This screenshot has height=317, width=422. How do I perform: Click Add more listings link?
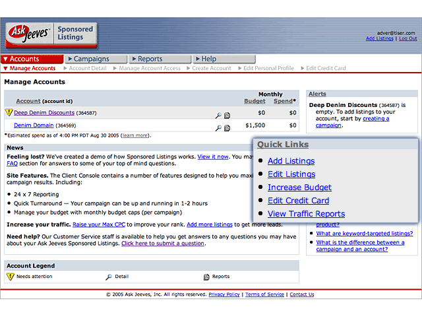[210, 225]
